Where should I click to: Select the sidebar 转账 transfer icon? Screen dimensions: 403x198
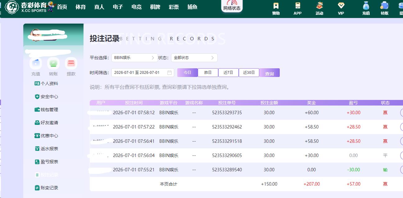pos(53,67)
